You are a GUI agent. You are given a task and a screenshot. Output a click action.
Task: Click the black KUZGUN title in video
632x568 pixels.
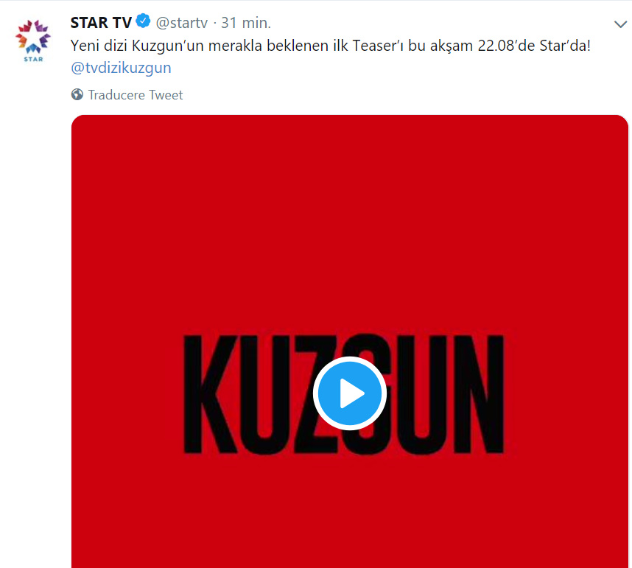tap(344, 394)
